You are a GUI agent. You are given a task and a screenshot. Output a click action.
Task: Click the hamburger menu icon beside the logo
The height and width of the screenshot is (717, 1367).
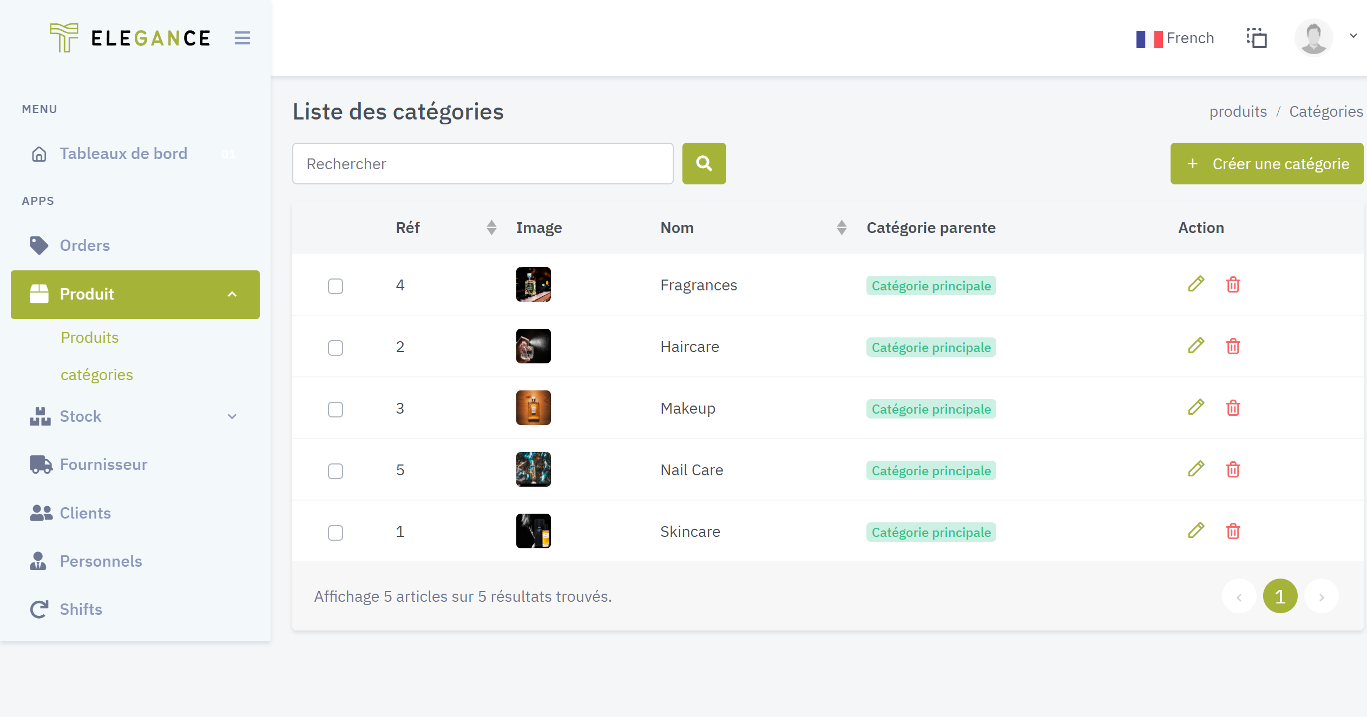[242, 38]
